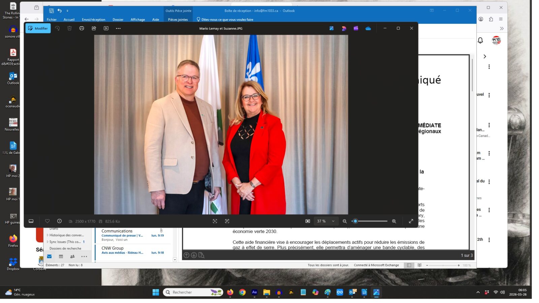The width and height of the screenshot is (539, 303).
Task: Open the Clipchamp icon in Photos header
Action: point(356,28)
